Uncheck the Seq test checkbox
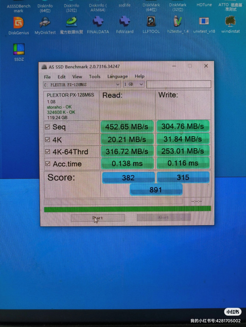 pos(47,127)
